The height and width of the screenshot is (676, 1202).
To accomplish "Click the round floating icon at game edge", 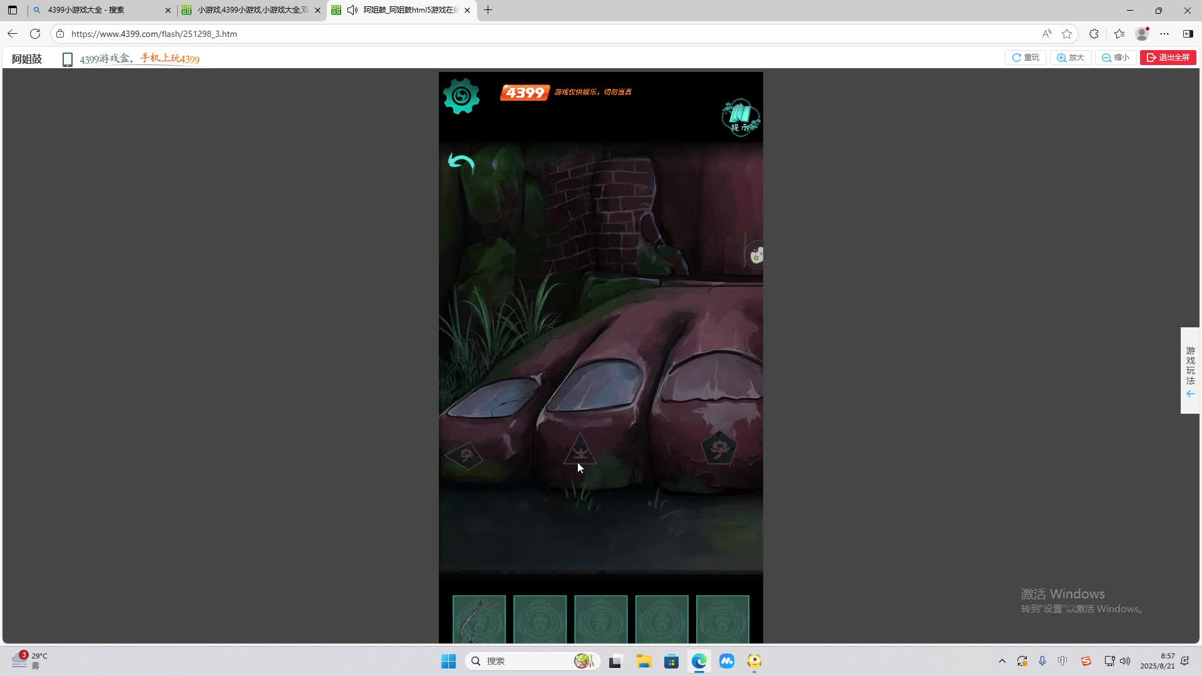I will pyautogui.click(x=756, y=255).
